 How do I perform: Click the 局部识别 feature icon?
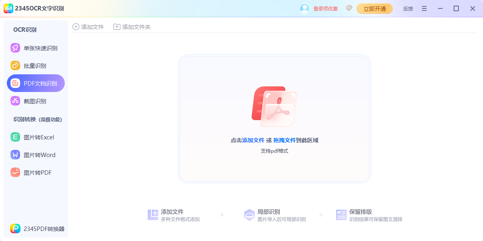tap(250, 214)
